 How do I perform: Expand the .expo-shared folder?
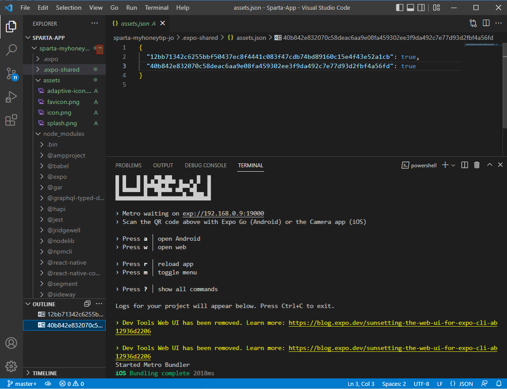[64, 69]
